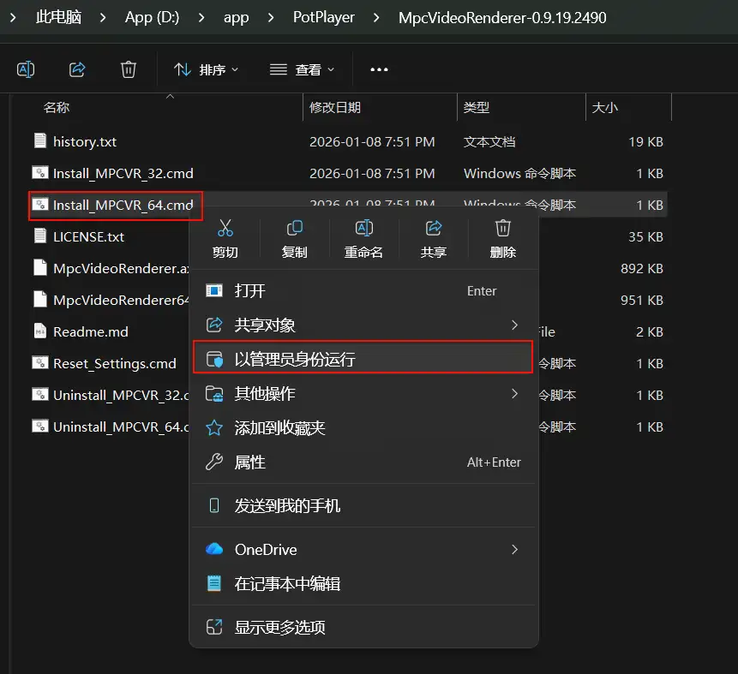This screenshot has height=674, width=738.
Task: Open the 查看 view dropdown
Action: pyautogui.click(x=303, y=69)
